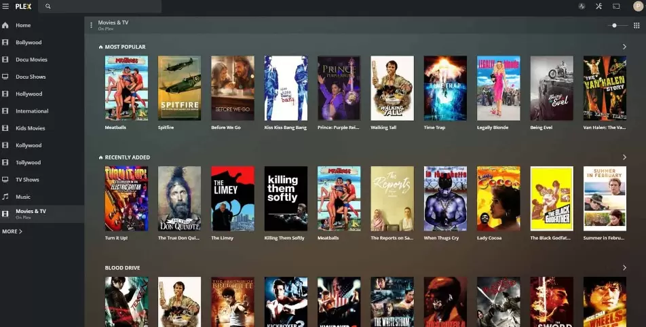Select Movies & TV On Plex item

[41, 214]
